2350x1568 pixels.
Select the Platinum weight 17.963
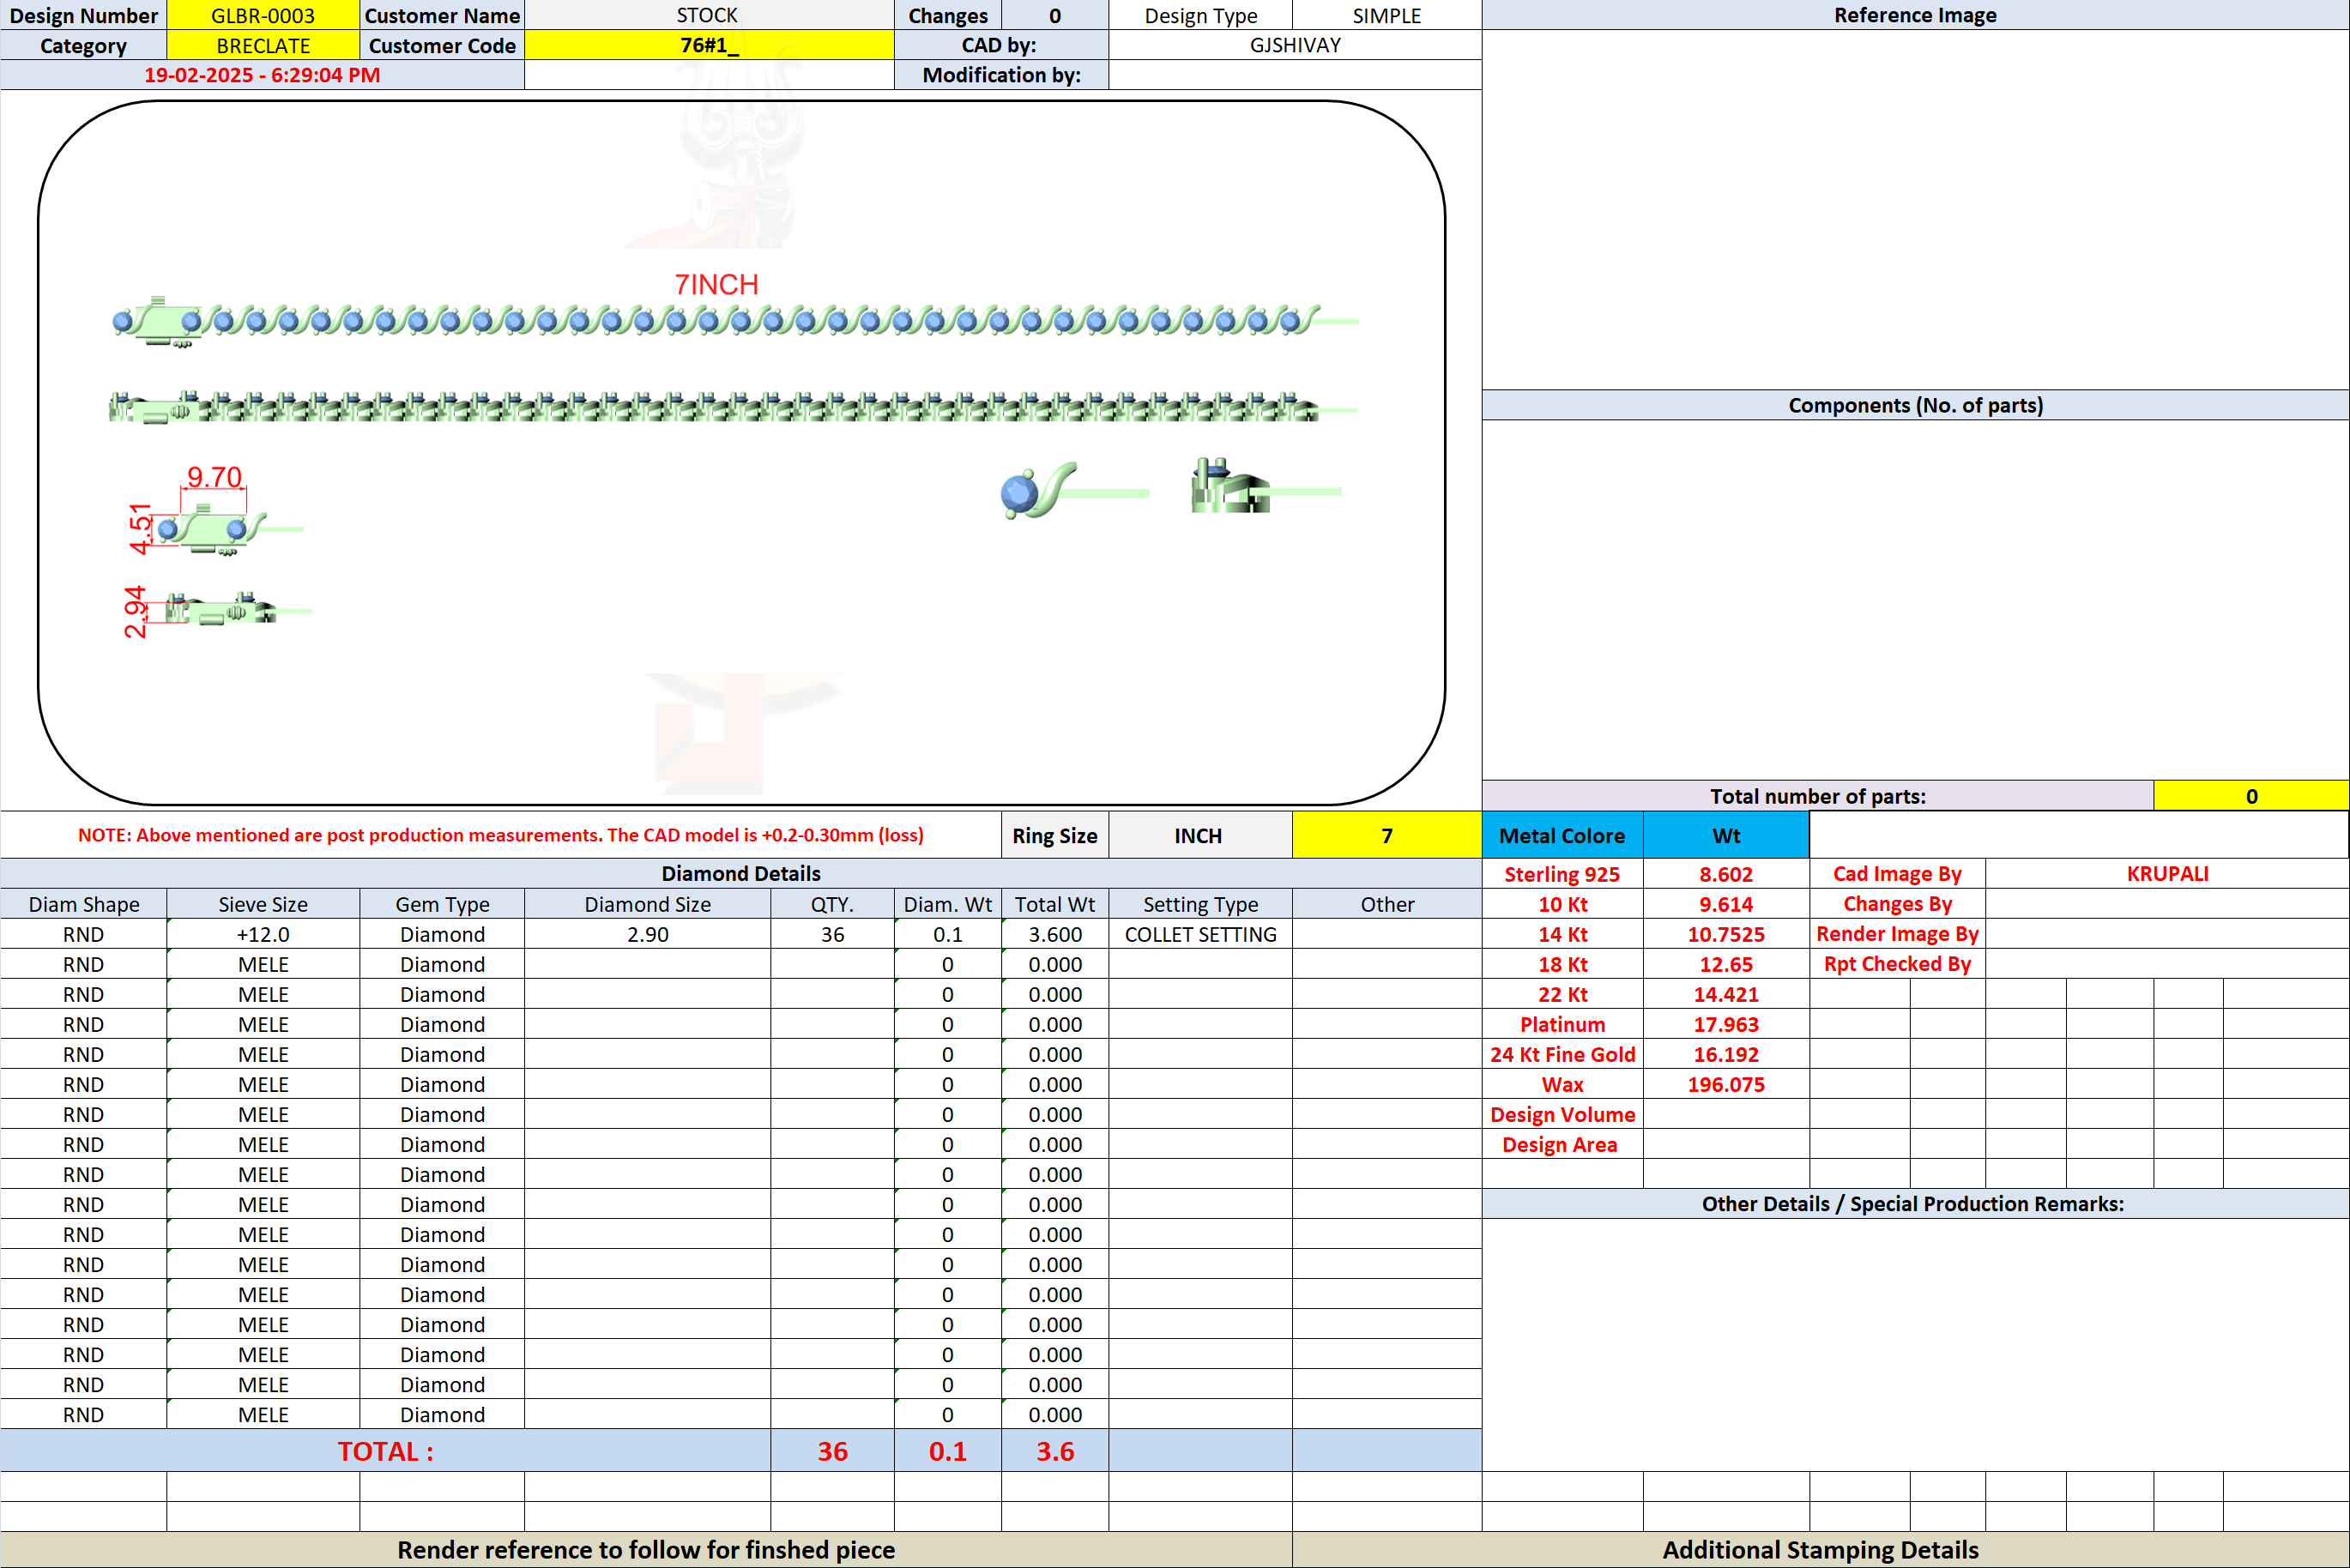click(x=1726, y=1024)
